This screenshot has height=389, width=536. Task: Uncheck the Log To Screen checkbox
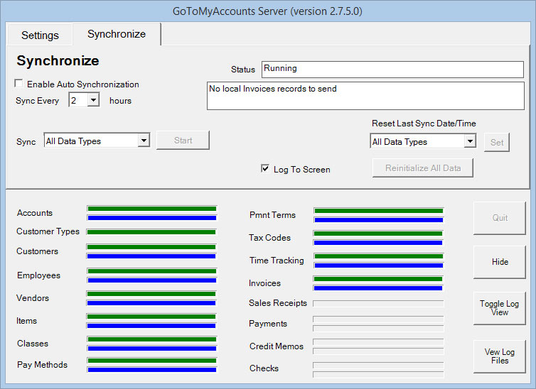pyautogui.click(x=265, y=168)
